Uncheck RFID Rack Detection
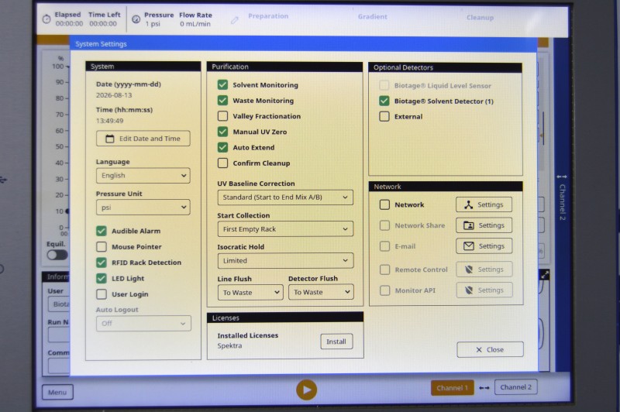Image resolution: width=620 pixels, height=412 pixels. (102, 263)
